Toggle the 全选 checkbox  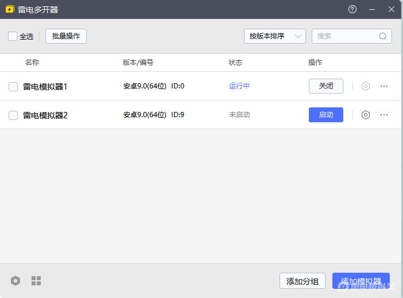(13, 36)
